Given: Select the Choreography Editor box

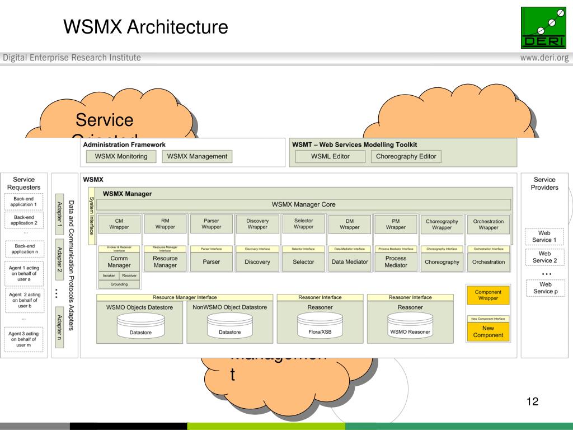Looking at the screenshot, I should 406,157.
